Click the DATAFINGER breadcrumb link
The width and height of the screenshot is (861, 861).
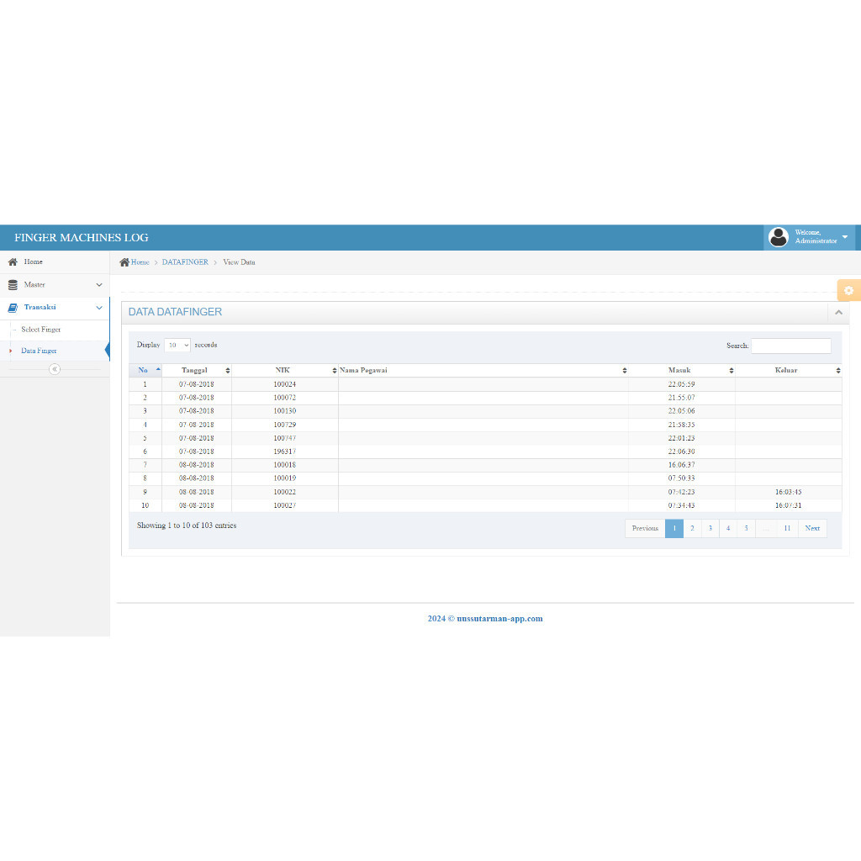[x=185, y=262]
